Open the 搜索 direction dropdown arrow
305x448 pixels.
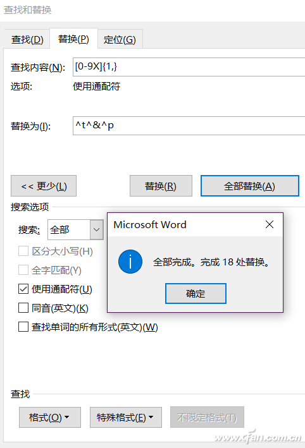tap(97, 230)
